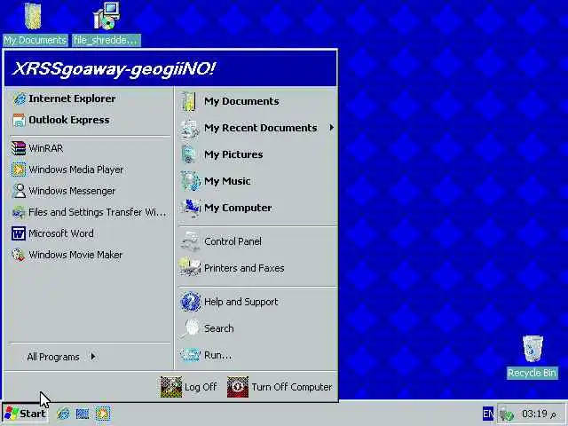Click the Start button on taskbar
The image size is (568, 426).
26,414
